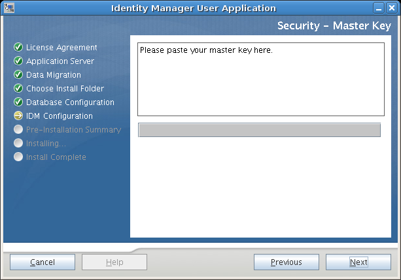Click the disabled Help button
The width and height of the screenshot is (401, 280).
tap(114, 262)
